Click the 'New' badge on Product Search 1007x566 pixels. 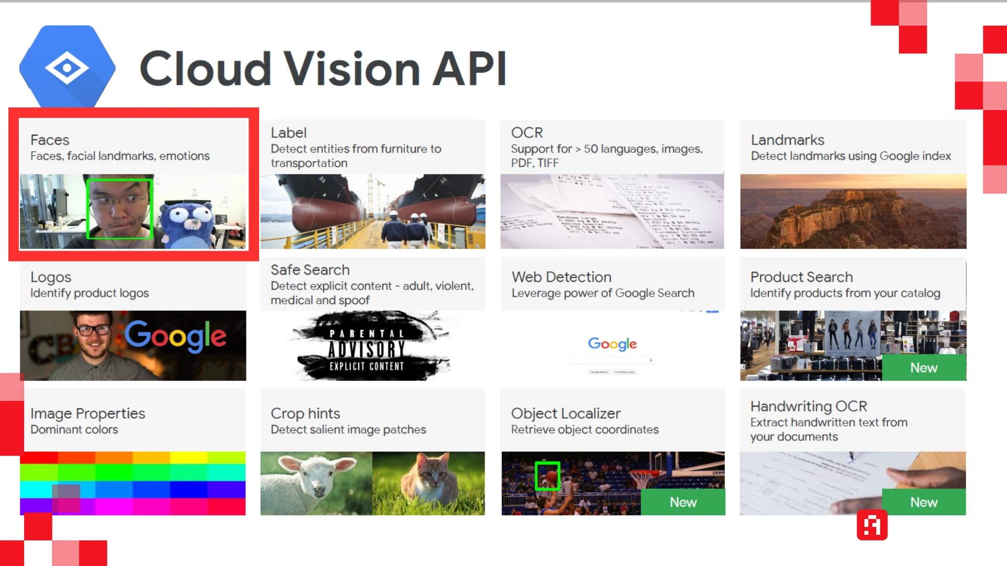tap(924, 368)
